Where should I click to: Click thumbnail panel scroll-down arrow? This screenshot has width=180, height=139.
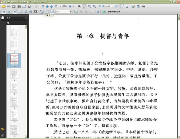pyautogui.click(x=26, y=137)
